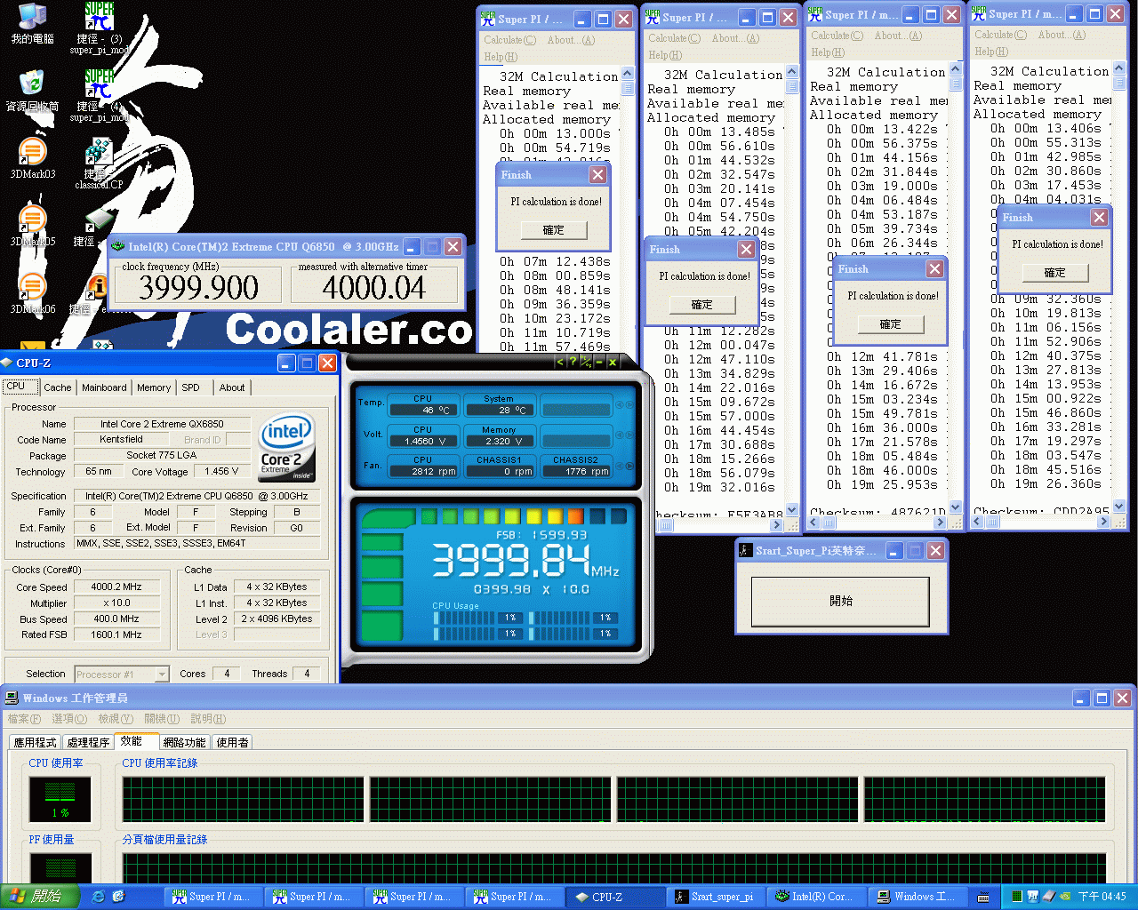Click the Fan row next arrow in monitor
Image resolution: width=1138 pixels, height=910 pixels.
tap(630, 466)
